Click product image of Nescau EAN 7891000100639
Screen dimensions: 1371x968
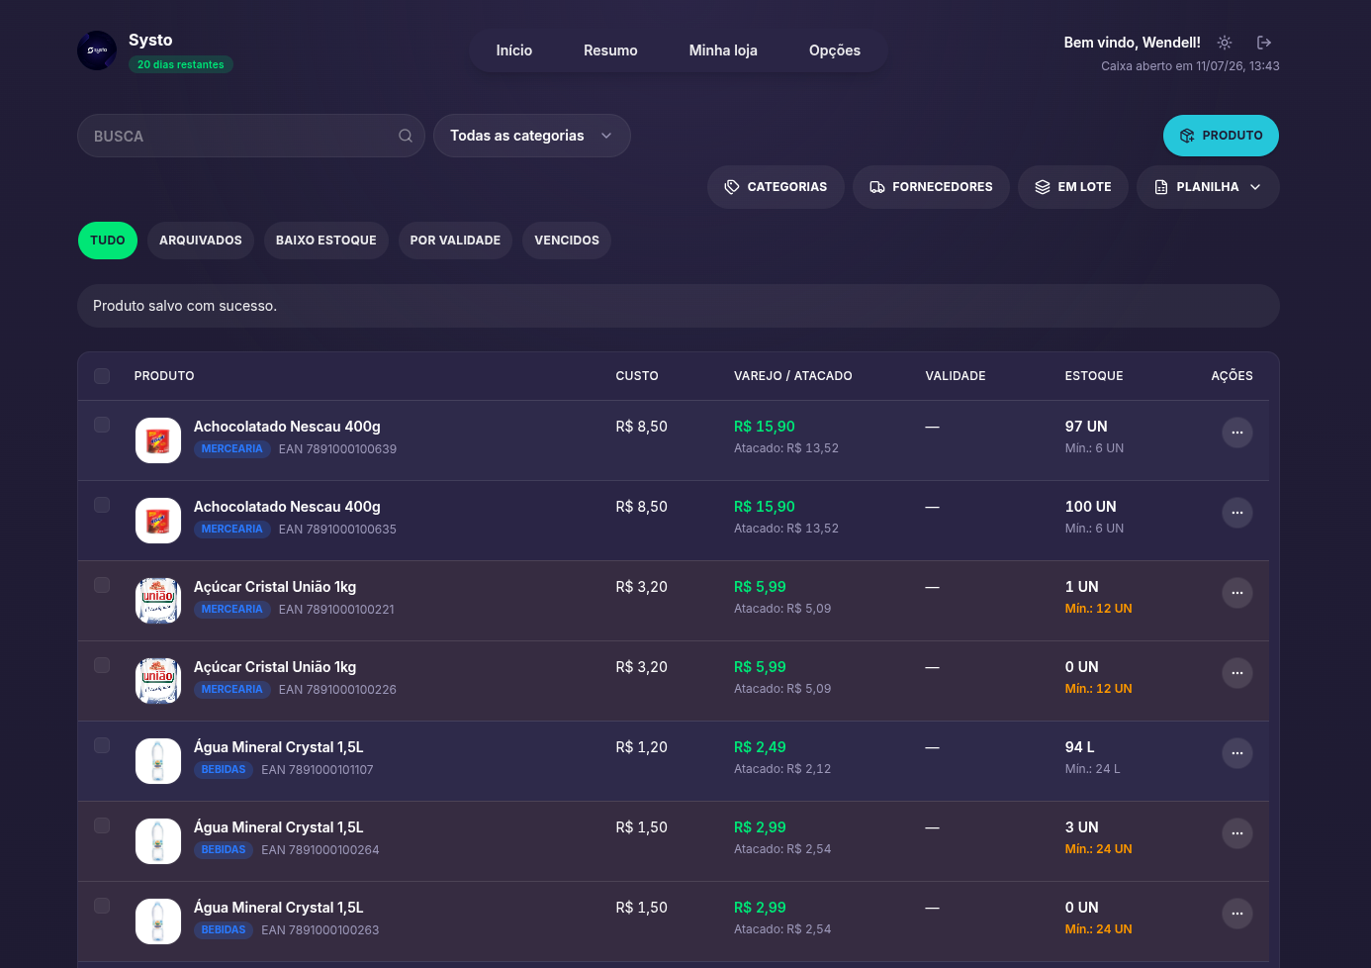(158, 440)
